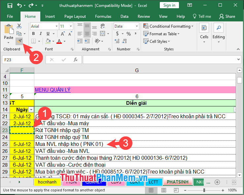Click the Paste clipboard icon
The width and height of the screenshot is (244, 195).
click(x=9, y=29)
